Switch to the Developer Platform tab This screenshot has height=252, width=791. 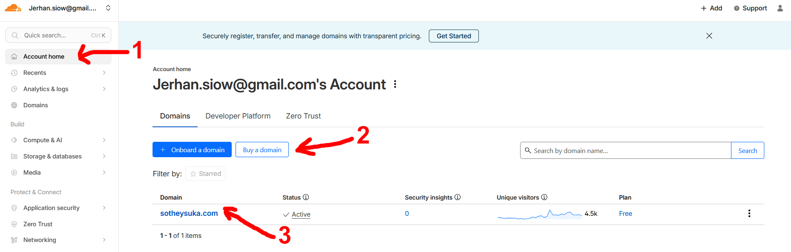(x=238, y=116)
